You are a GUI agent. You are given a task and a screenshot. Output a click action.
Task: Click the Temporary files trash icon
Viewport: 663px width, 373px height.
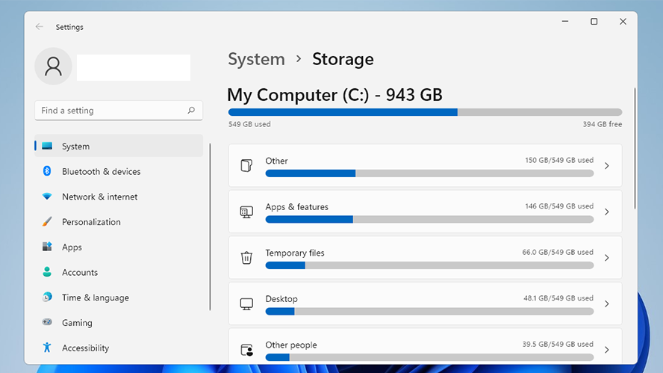point(246,258)
